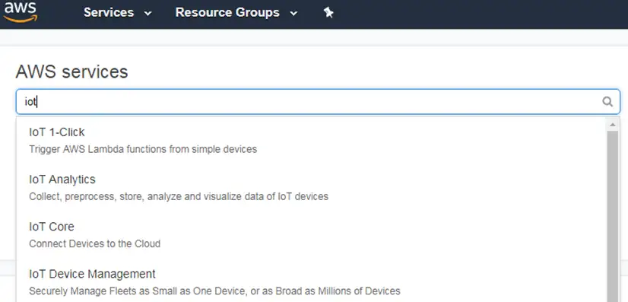Image resolution: width=628 pixels, height=302 pixels.
Task: Click 'Securely Manage Fleets' description text
Action: [214, 291]
